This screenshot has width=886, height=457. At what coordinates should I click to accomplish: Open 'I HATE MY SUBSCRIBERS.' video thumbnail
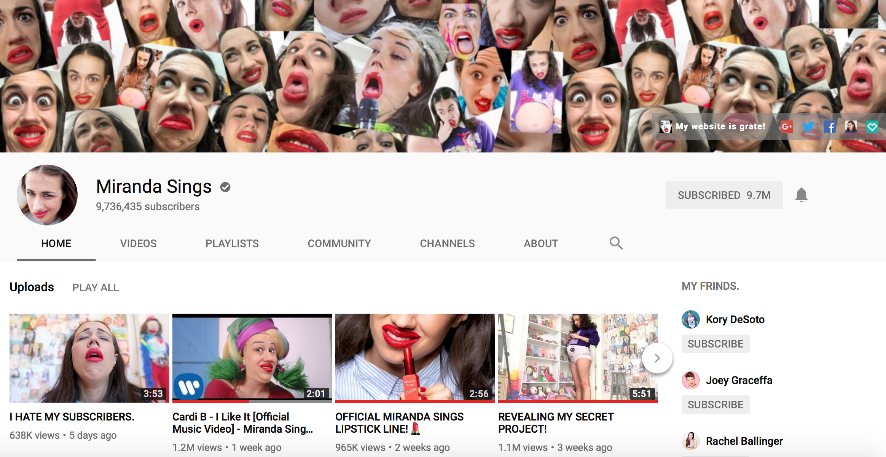coord(89,358)
